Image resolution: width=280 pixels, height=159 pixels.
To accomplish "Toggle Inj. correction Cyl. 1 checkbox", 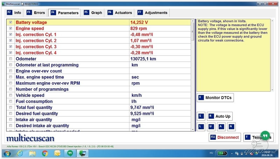I will click(10, 34).
